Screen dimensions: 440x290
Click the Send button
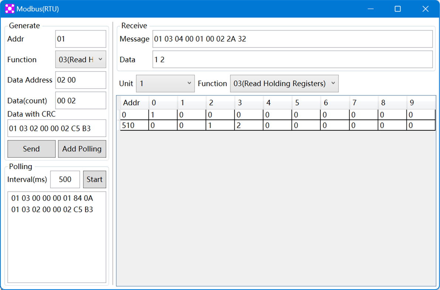[31, 149]
